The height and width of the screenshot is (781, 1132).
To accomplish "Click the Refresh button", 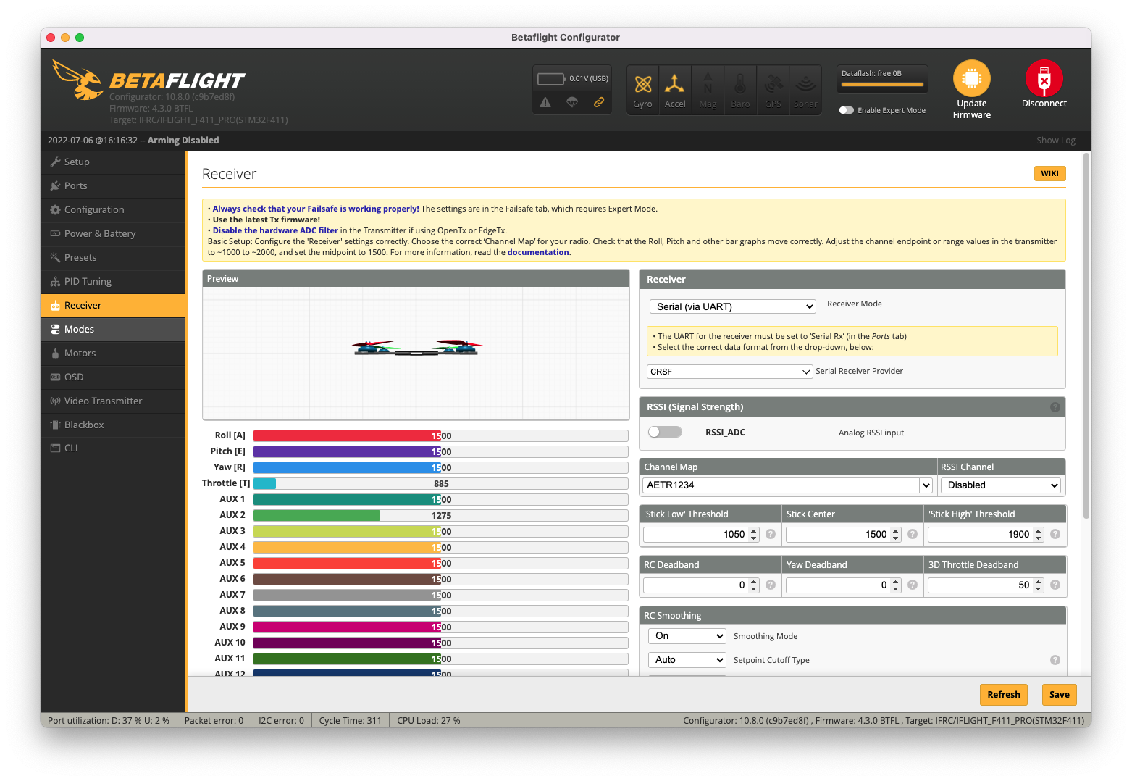I will coord(1003,695).
